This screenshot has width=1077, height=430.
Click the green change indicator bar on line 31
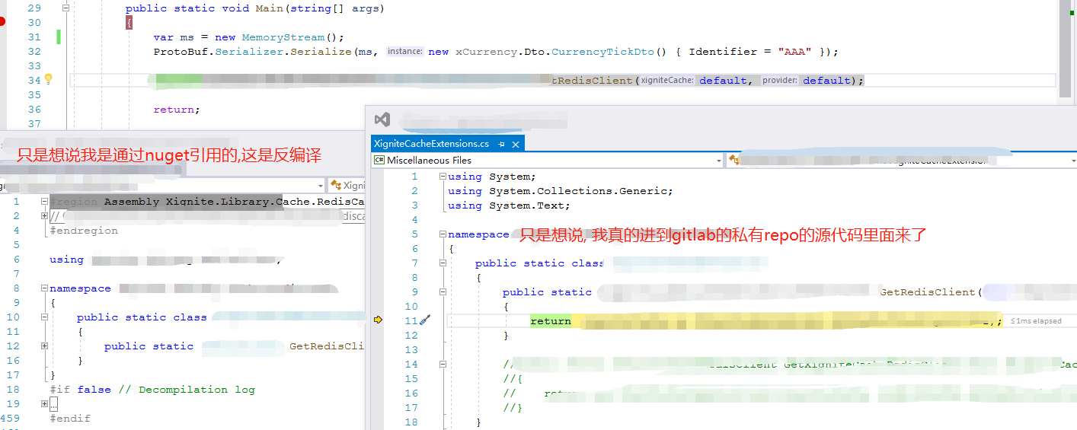coord(59,37)
